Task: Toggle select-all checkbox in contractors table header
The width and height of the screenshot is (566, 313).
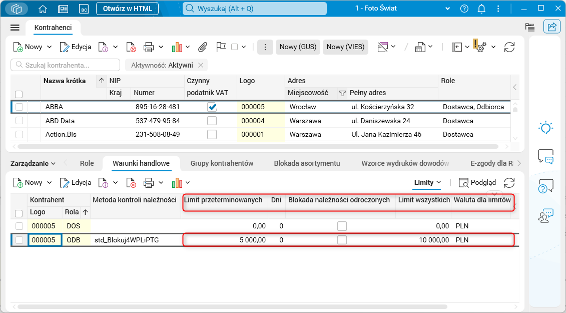Action: (x=19, y=94)
